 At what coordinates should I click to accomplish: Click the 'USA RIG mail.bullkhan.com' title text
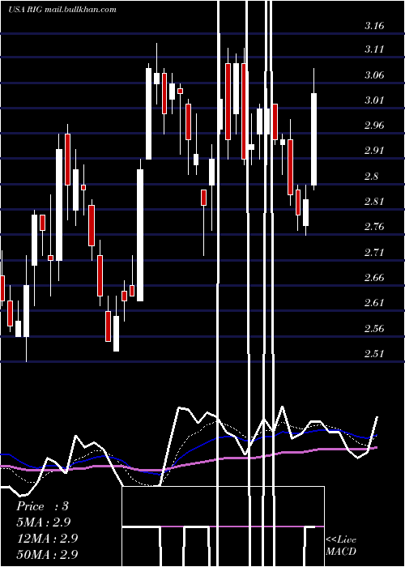[x=62, y=10]
